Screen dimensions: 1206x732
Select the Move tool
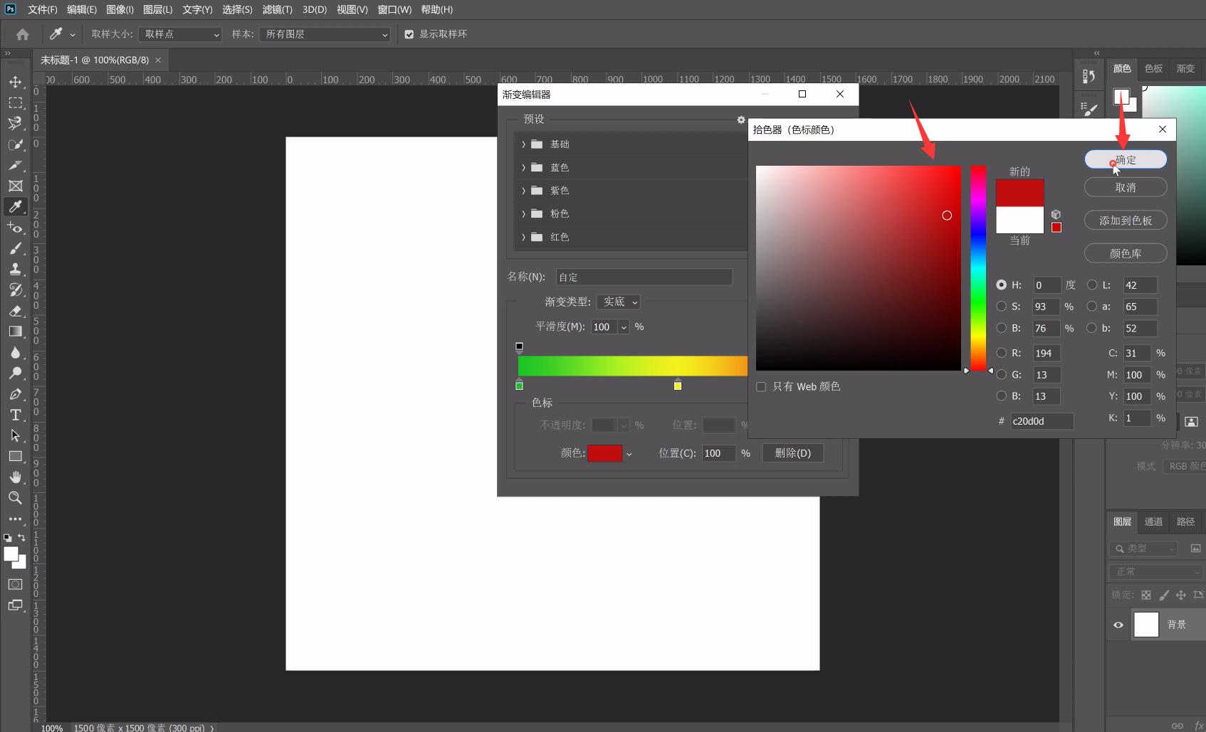point(15,82)
